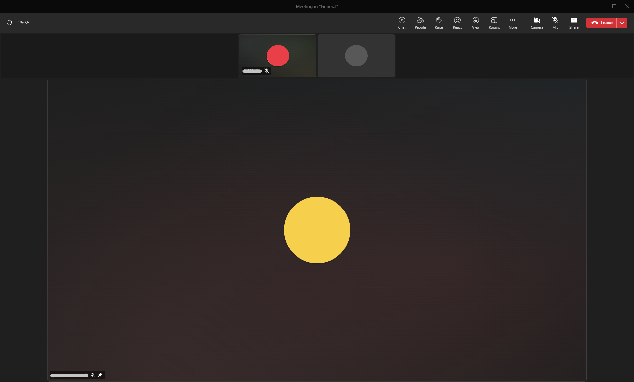
Task: Select the red avatar participant tile
Action: (278, 56)
